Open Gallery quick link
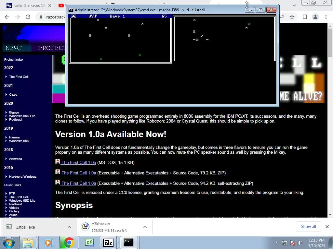This screenshot has height=249, width=333. pyautogui.click(x=14, y=211)
